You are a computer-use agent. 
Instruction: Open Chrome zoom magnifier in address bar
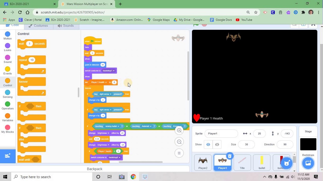click(248, 12)
